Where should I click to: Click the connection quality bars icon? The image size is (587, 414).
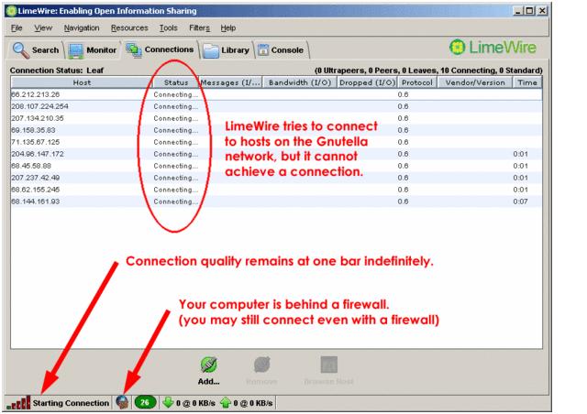tap(18, 403)
